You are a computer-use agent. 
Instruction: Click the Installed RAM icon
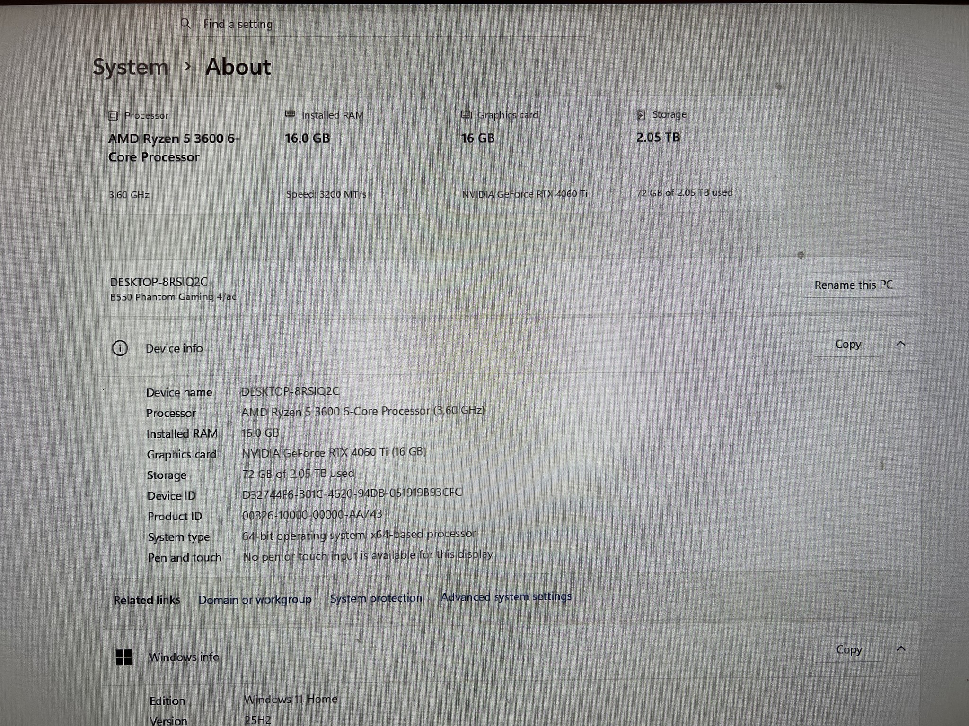tap(290, 114)
